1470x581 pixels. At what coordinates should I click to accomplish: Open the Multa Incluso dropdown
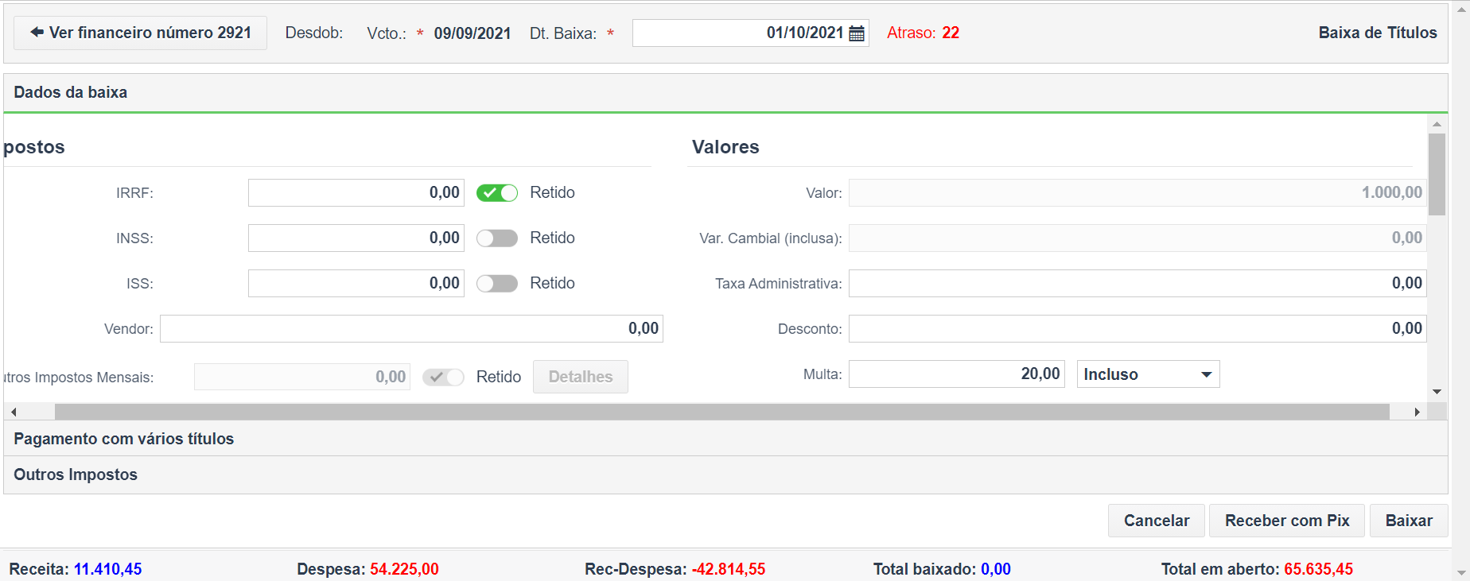click(1148, 374)
